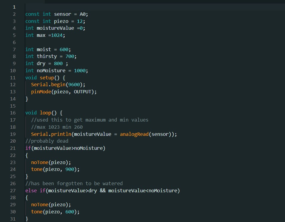Click 'noTone(piezo);' on line 29
This screenshot has height=222, width=285.
tap(51, 204)
